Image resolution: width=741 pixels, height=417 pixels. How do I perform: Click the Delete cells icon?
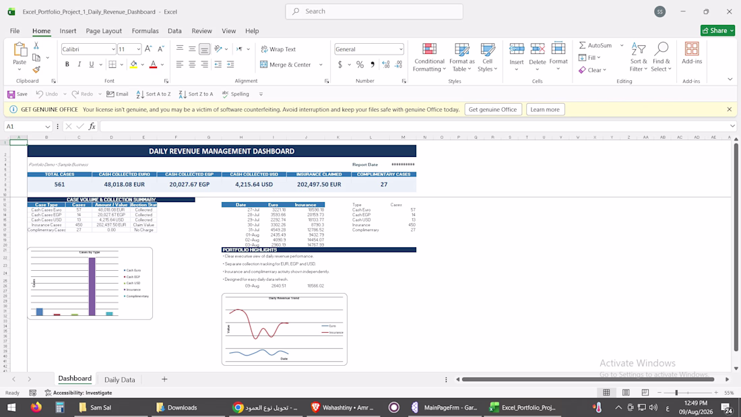click(x=538, y=49)
